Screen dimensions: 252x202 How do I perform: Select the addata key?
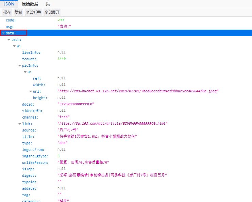(x=29, y=188)
